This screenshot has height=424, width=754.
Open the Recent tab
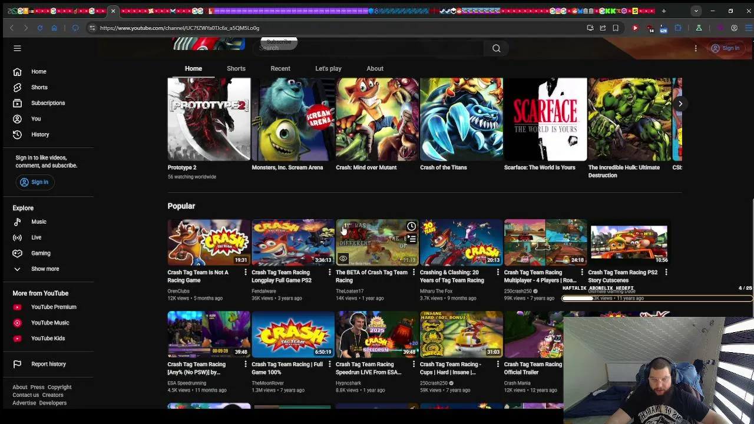280,68
